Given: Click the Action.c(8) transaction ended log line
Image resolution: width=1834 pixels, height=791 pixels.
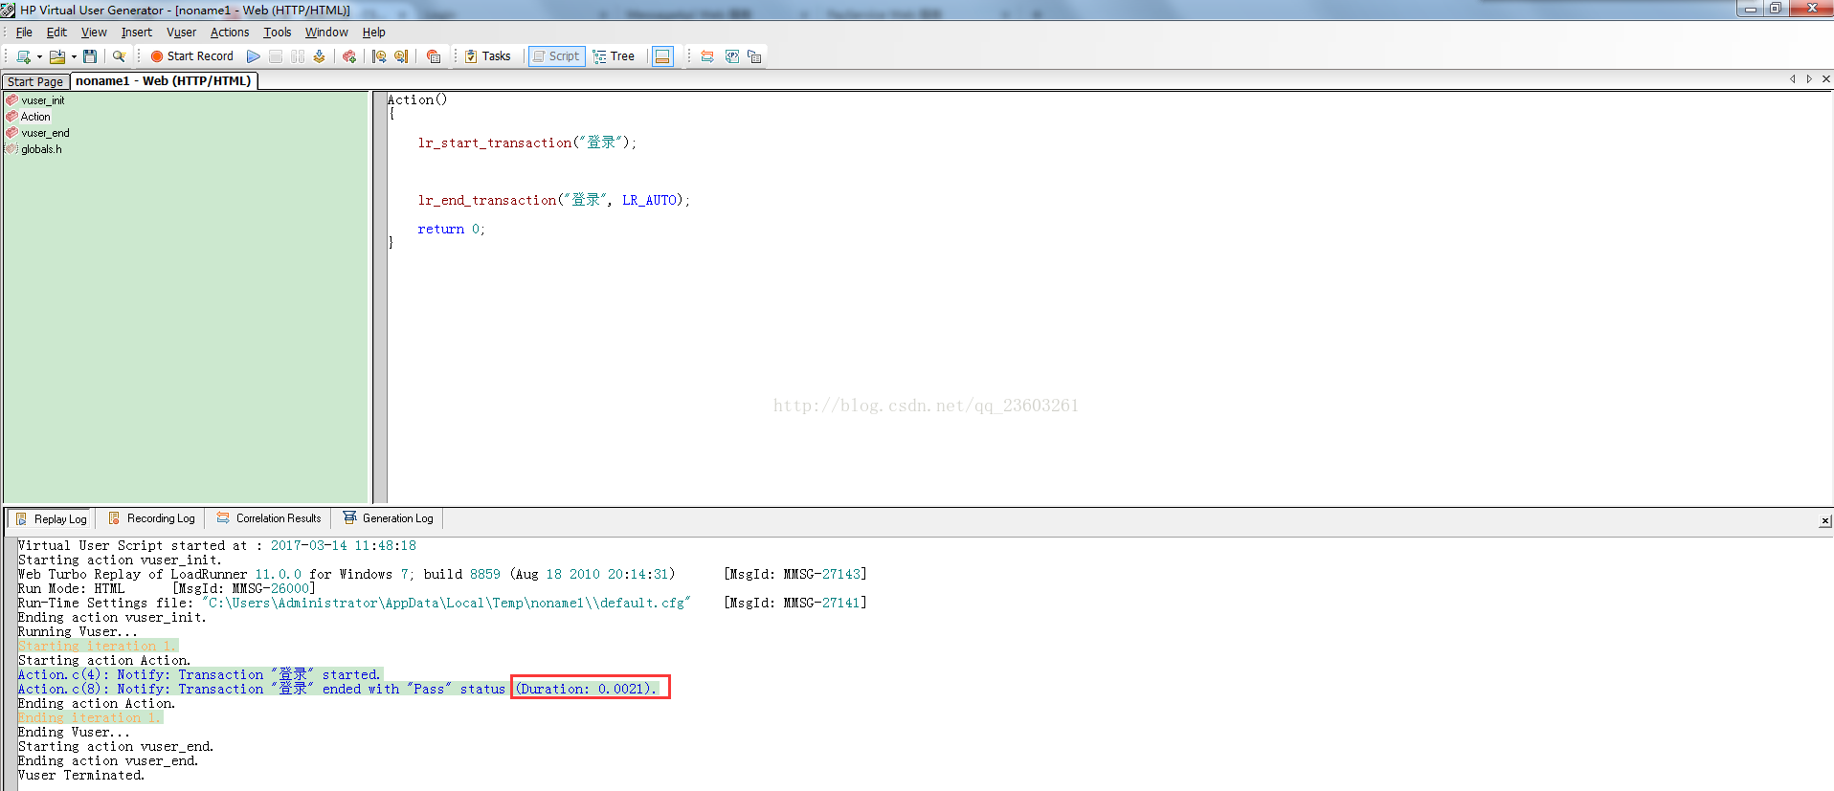Looking at the screenshot, I should point(338,690).
